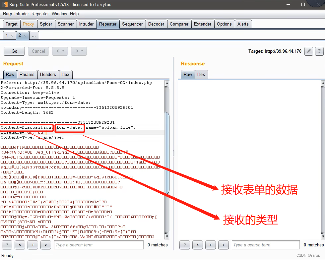Viewport: 325px width, 260px height.
Task: Switch to the Target tab
Action: (12, 24)
